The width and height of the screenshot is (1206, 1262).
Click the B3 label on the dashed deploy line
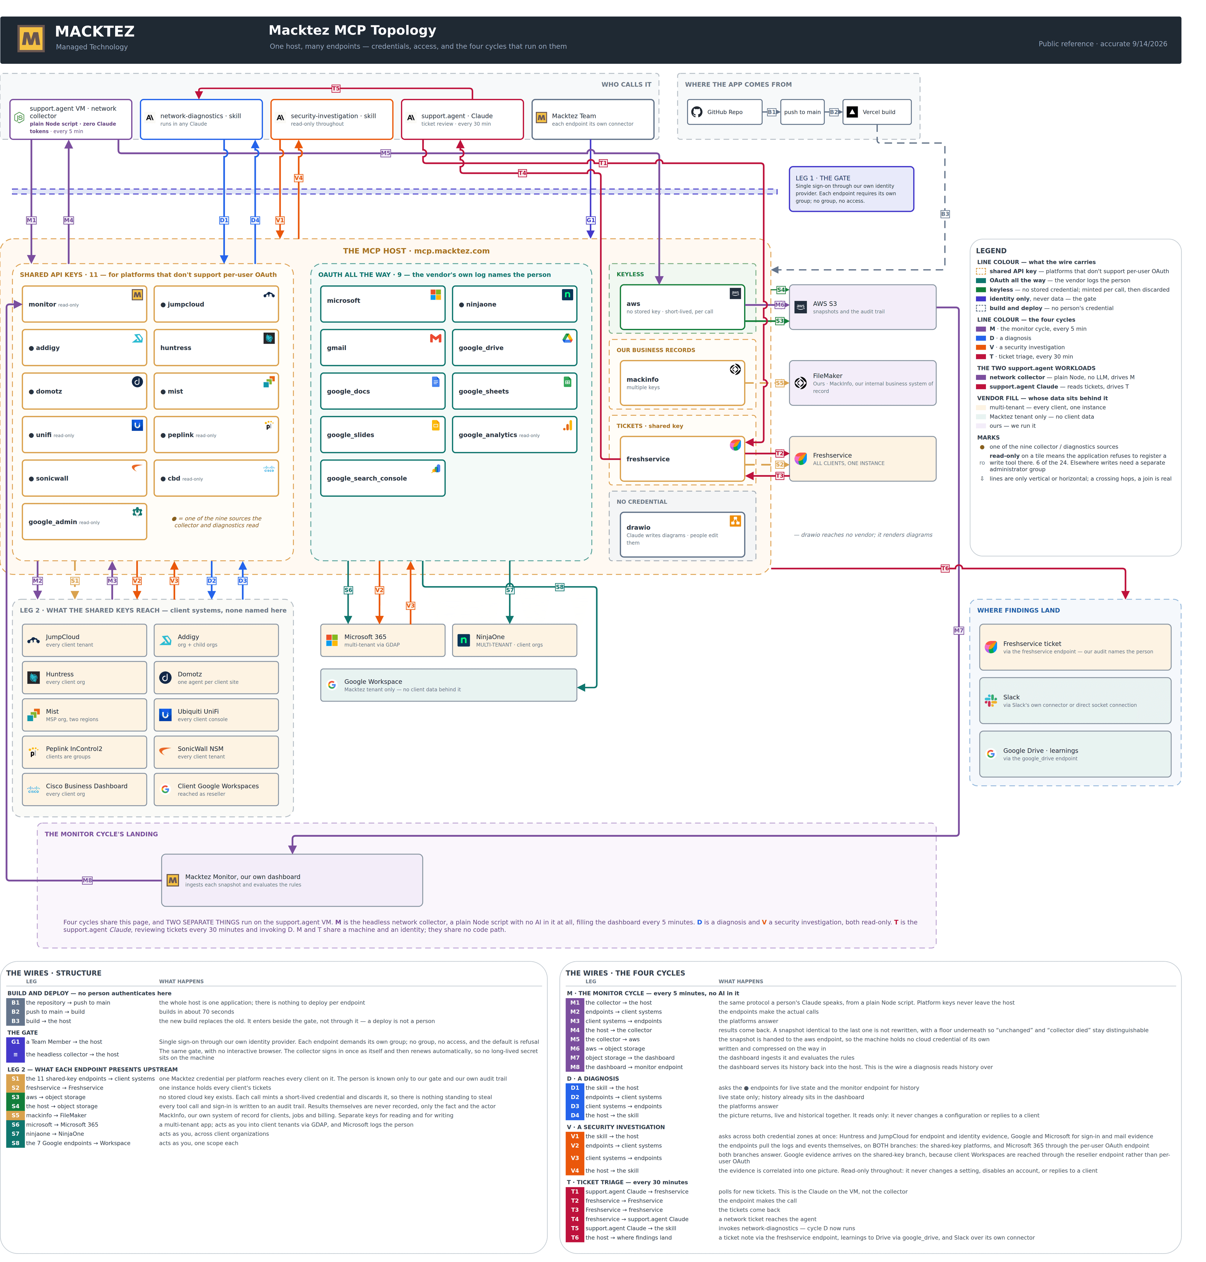point(944,214)
